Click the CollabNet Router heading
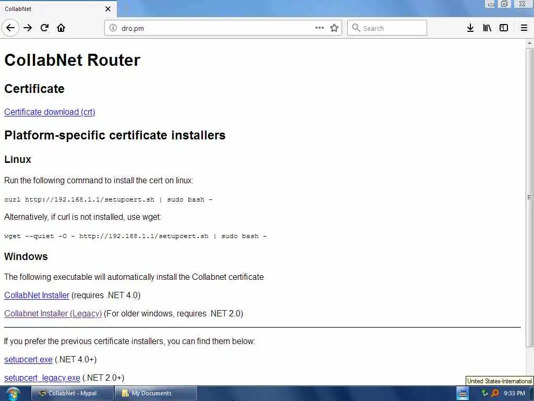The image size is (534, 401). (72, 60)
